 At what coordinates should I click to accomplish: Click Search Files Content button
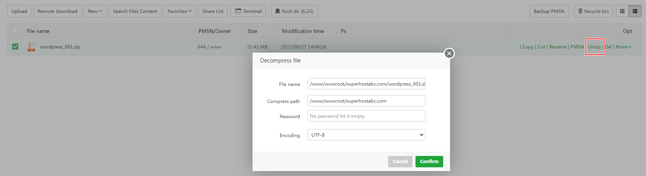[135, 11]
